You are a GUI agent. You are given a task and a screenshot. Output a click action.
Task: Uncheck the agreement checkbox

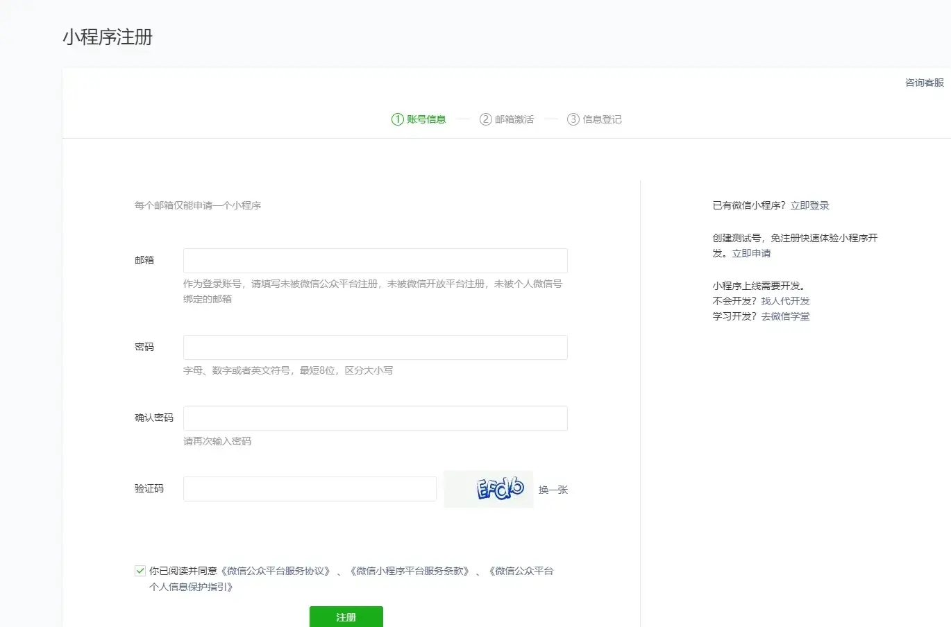pos(140,571)
